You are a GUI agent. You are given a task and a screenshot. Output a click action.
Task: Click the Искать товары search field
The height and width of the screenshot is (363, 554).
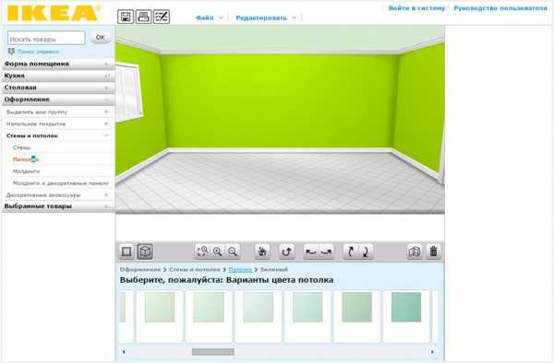[46, 38]
